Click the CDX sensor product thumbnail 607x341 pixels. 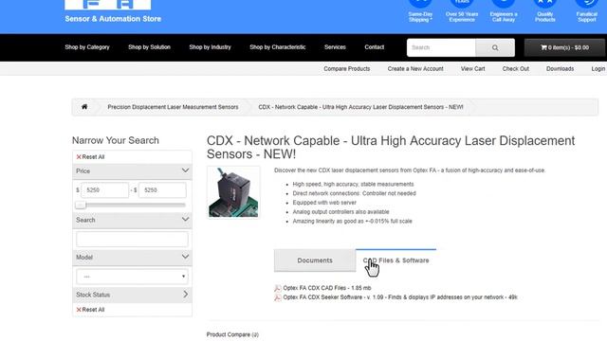[x=233, y=192]
